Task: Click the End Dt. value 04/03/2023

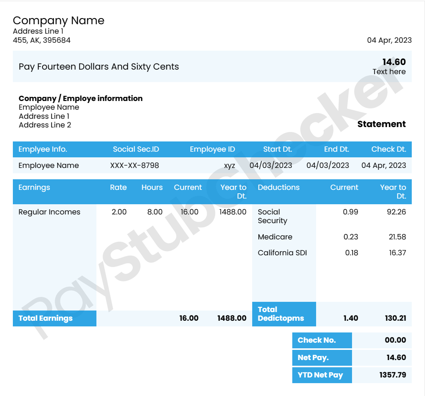Action: [328, 165]
